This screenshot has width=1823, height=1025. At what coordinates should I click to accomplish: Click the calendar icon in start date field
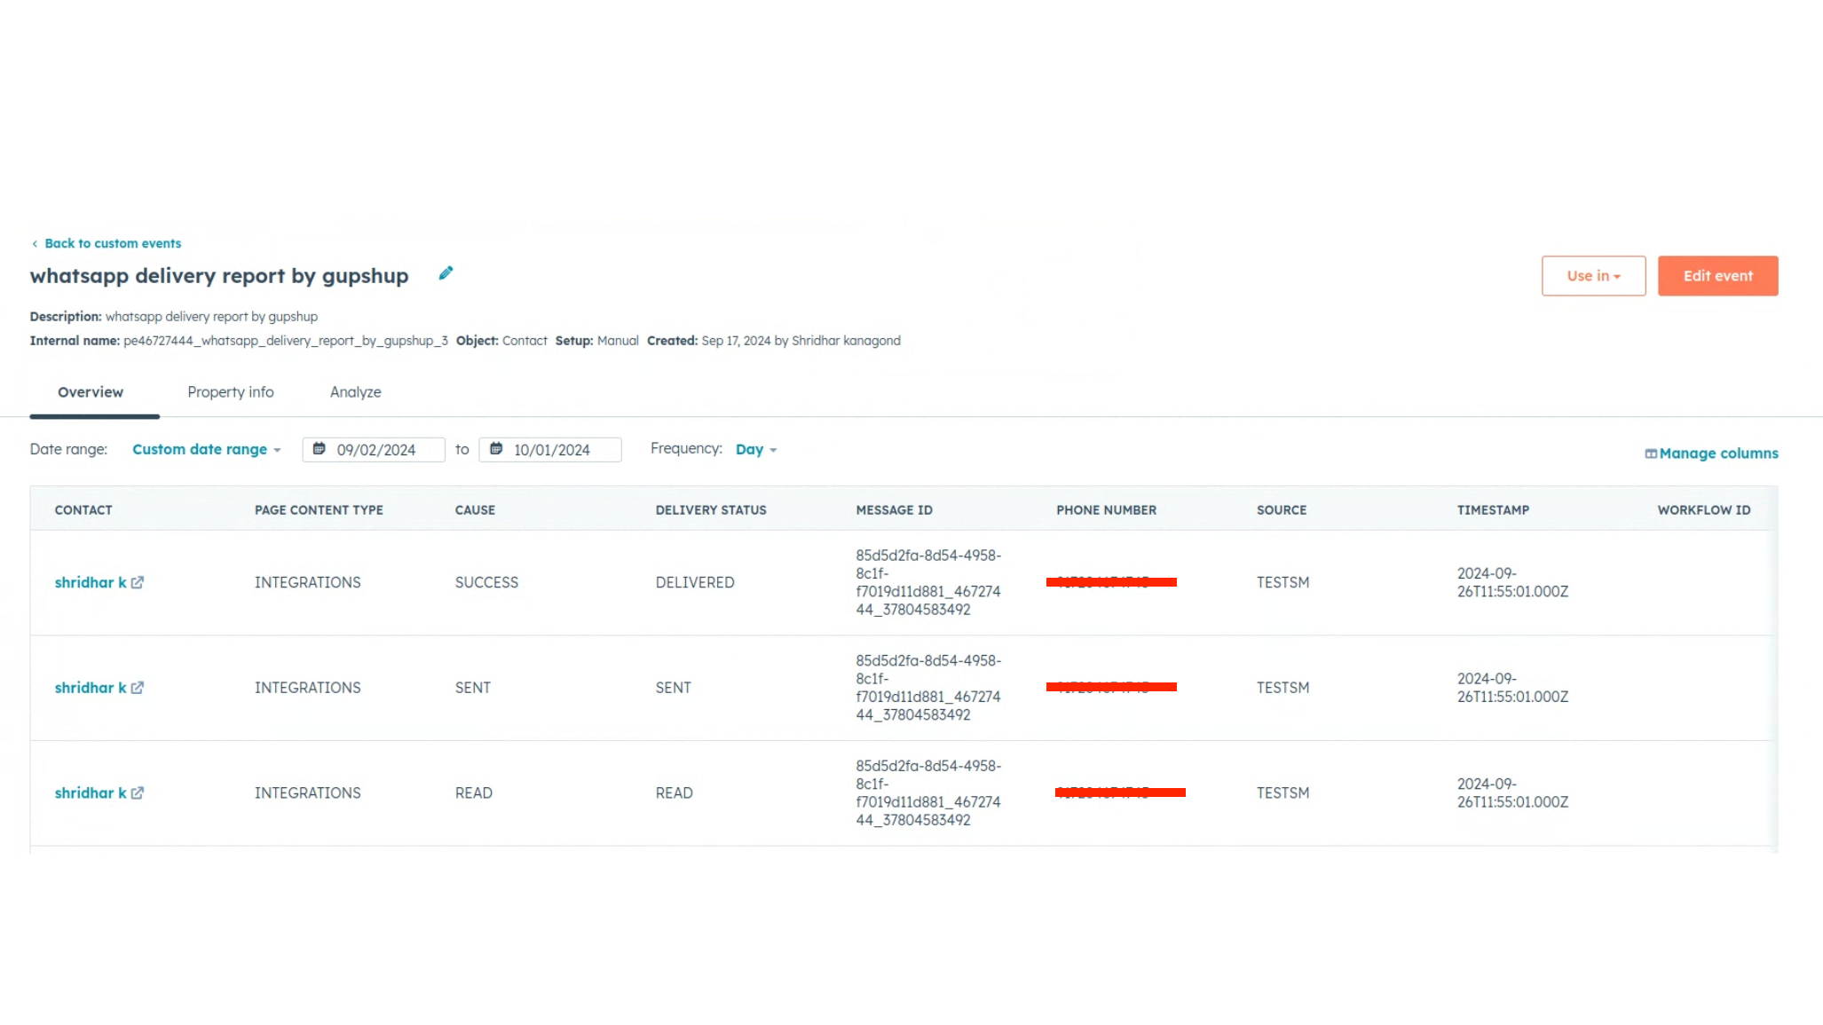[x=320, y=449]
